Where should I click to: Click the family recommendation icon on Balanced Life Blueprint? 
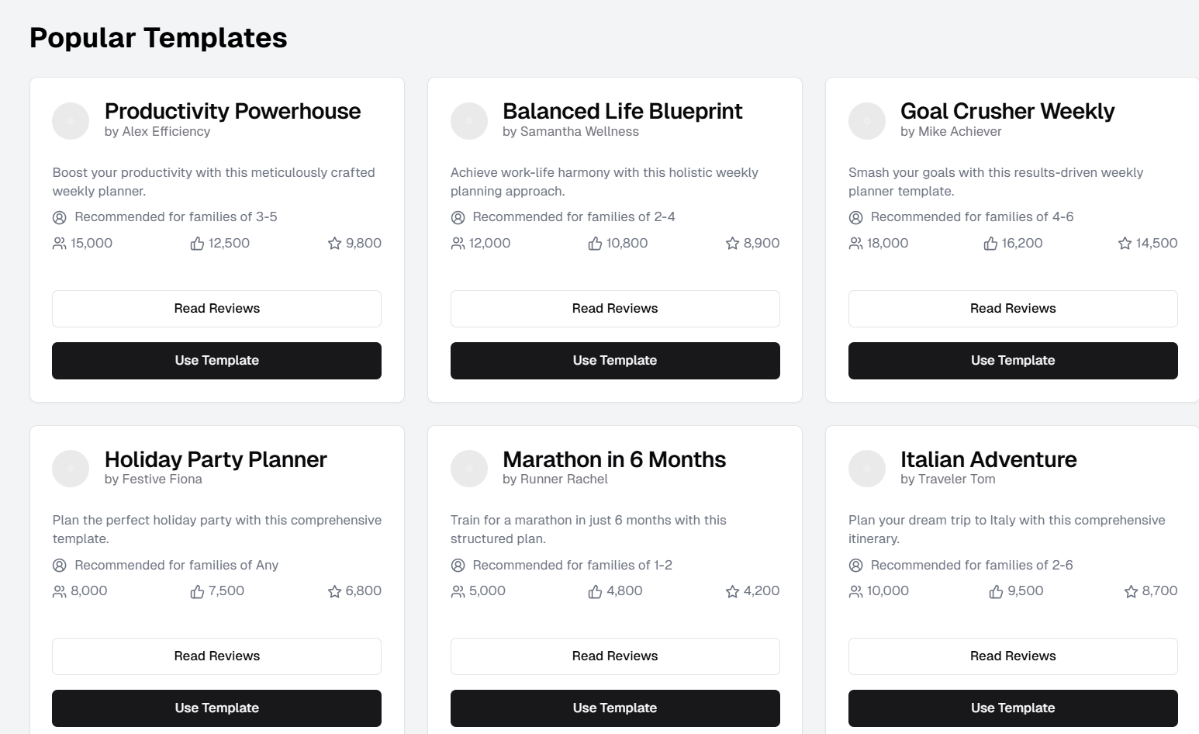[x=458, y=217]
